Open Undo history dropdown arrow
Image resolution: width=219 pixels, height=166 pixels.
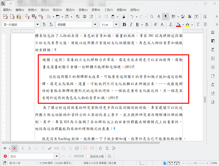click(x=136, y=17)
